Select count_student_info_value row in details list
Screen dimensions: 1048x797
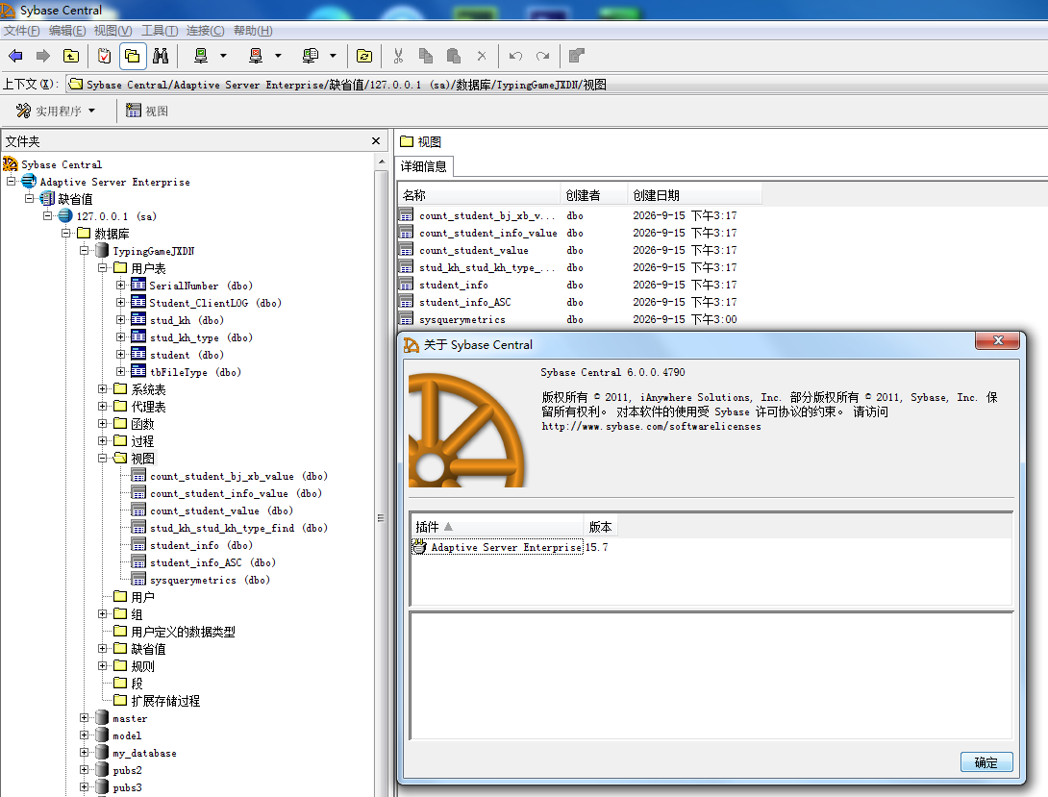click(x=579, y=234)
